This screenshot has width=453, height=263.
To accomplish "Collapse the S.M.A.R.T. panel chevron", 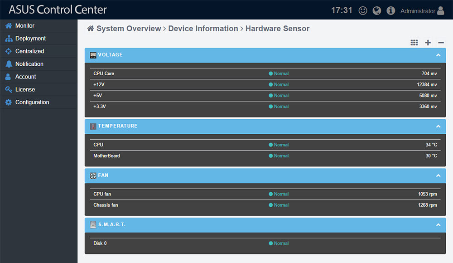I will click(438, 224).
